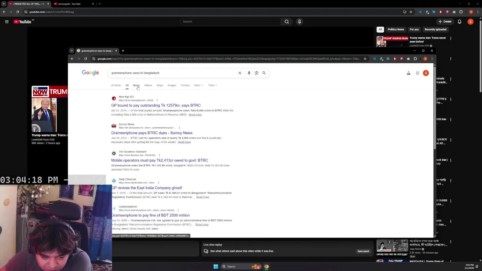Switch to the Forums results tab
The image size is (482, 271).
click(x=185, y=85)
